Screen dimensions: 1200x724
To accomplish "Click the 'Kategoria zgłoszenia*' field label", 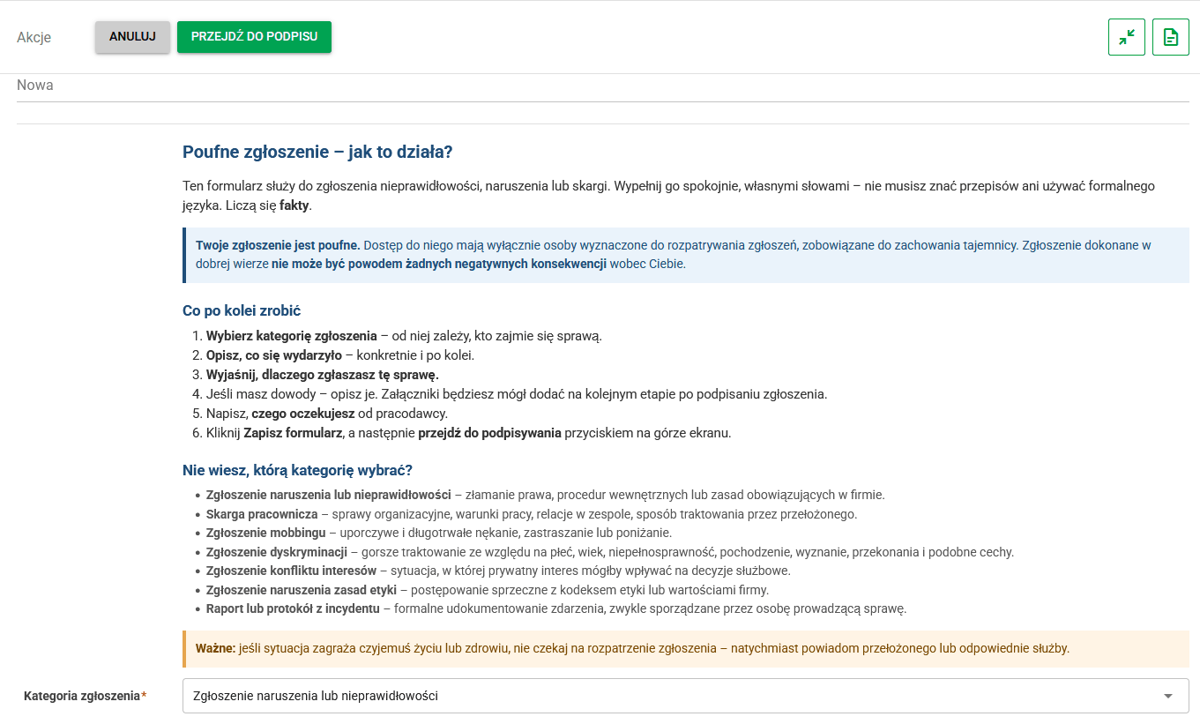I will click(x=85, y=696).
